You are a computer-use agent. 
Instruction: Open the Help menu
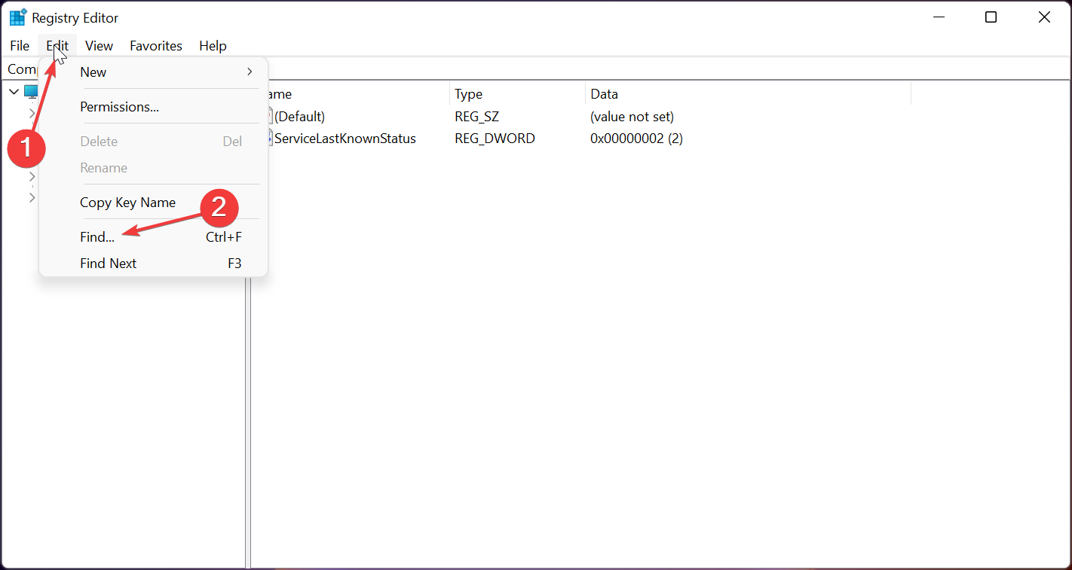pyautogui.click(x=213, y=46)
